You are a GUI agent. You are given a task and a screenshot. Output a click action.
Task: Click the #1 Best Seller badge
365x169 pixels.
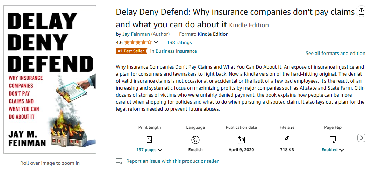[131, 51]
